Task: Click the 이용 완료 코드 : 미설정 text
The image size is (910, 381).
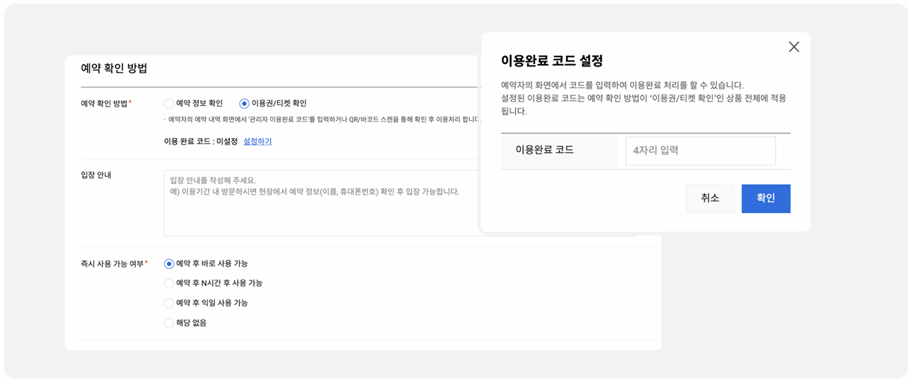Action: pyautogui.click(x=201, y=142)
